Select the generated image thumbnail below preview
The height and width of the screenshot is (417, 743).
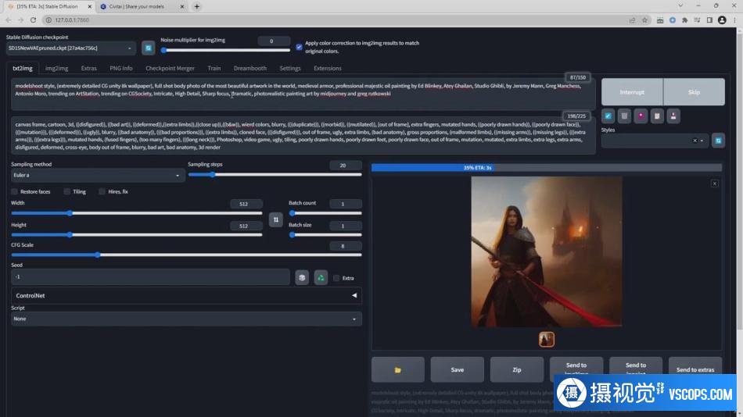(x=547, y=340)
